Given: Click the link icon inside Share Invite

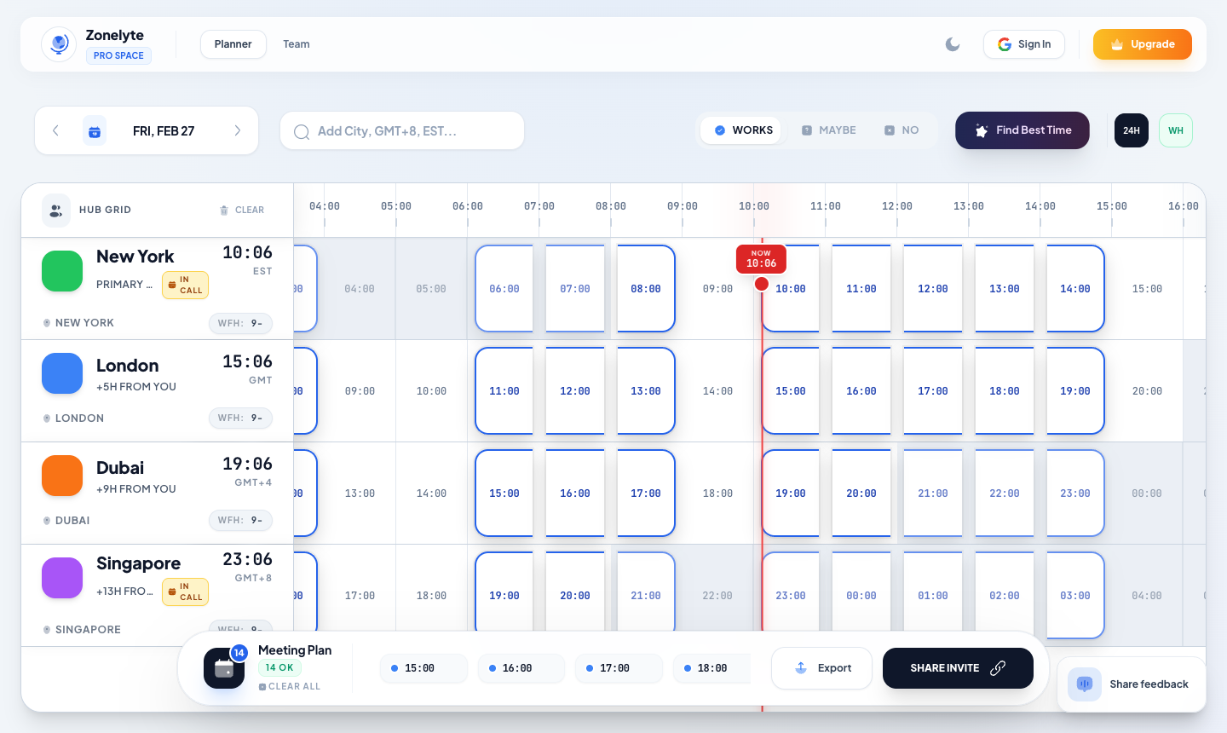Looking at the screenshot, I should click(997, 668).
